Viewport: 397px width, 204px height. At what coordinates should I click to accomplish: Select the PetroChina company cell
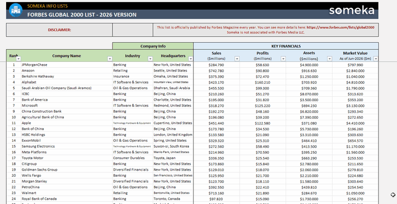67,187
